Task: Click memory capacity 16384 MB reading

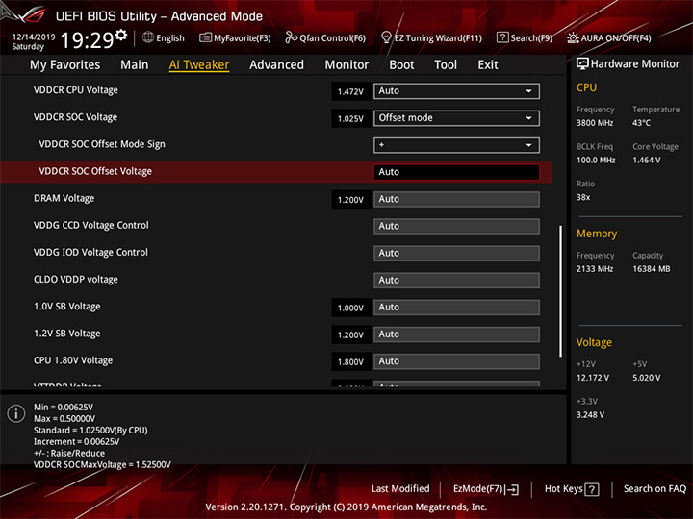Action: point(652,269)
